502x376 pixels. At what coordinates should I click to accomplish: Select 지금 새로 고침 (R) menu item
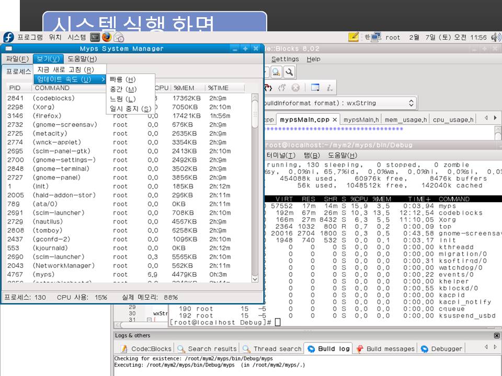[x=70, y=69]
